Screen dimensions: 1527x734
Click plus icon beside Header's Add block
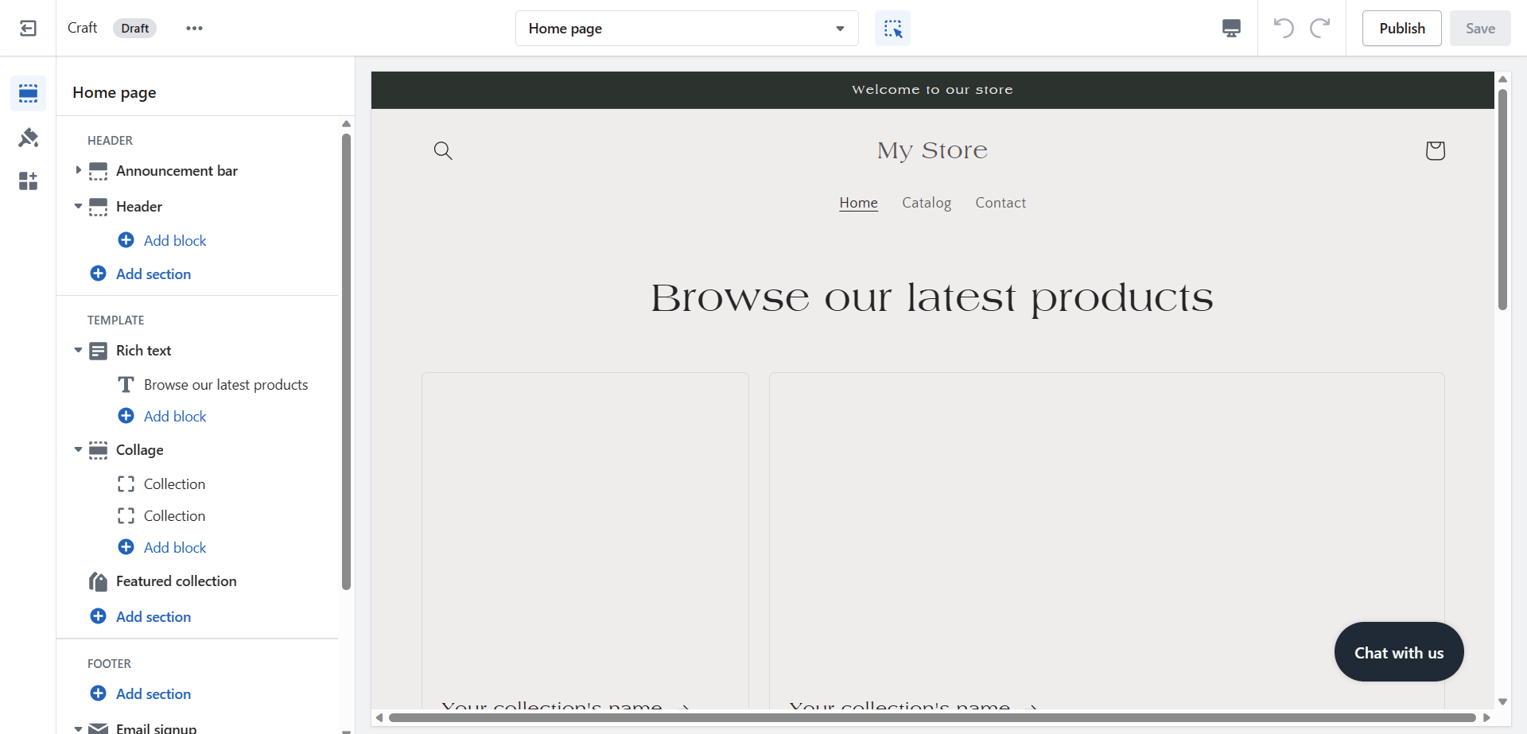click(126, 240)
